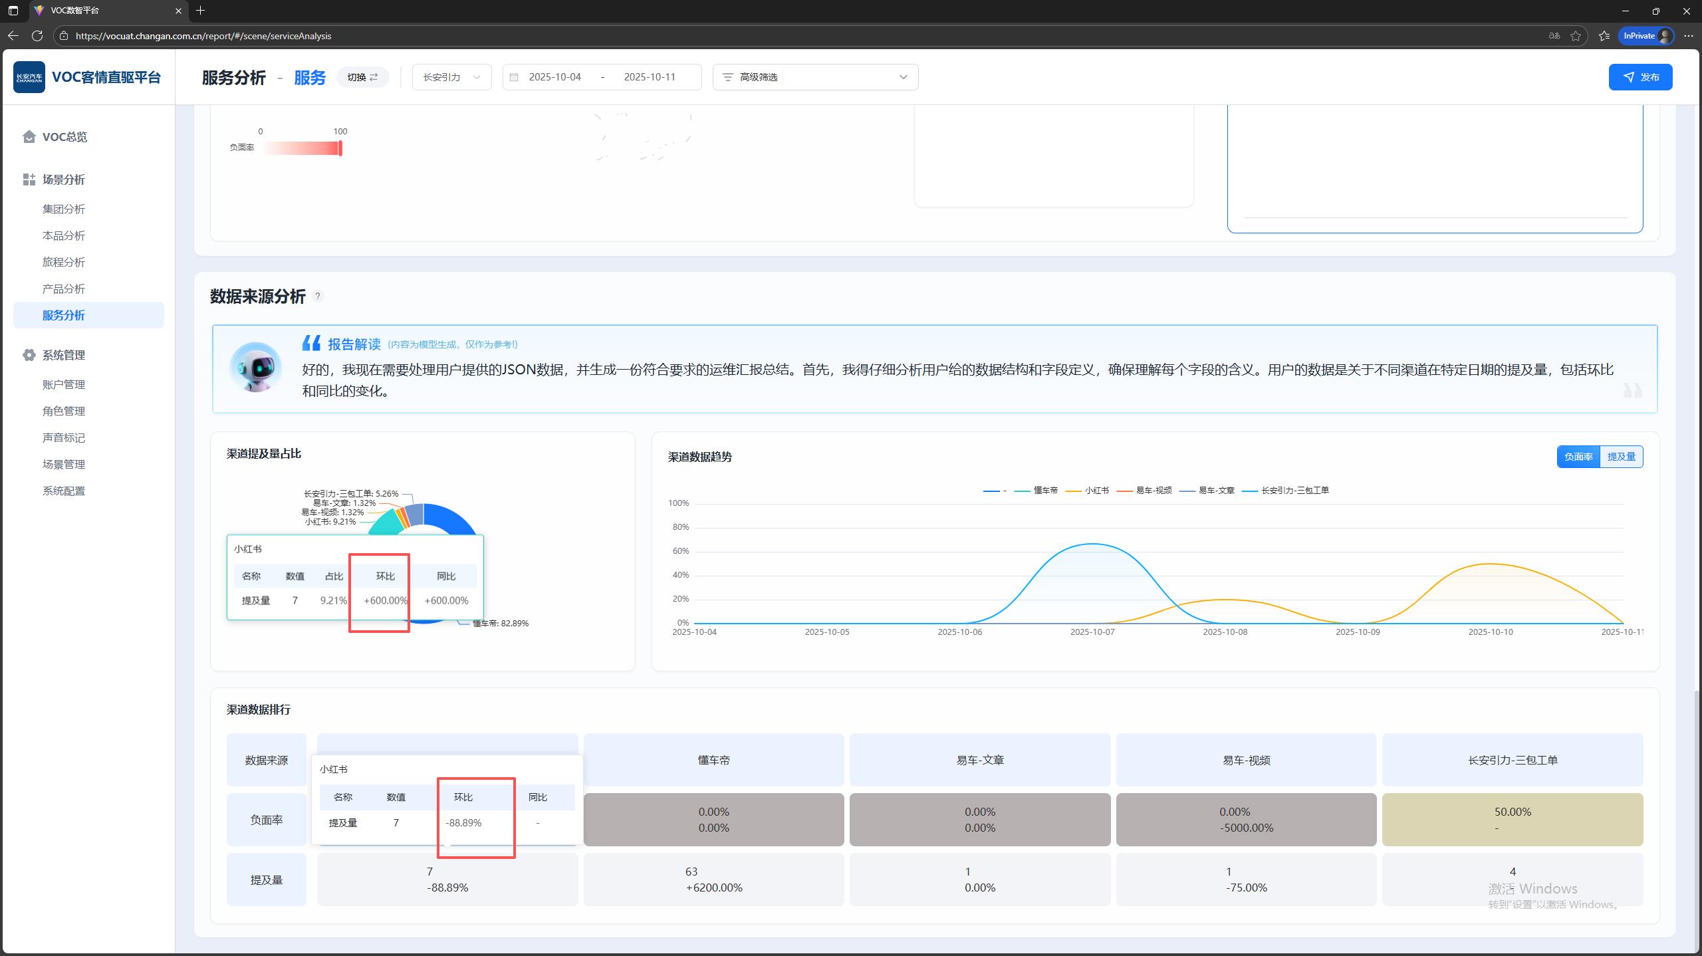Click the help question mark beside 数据来源分析

318,297
